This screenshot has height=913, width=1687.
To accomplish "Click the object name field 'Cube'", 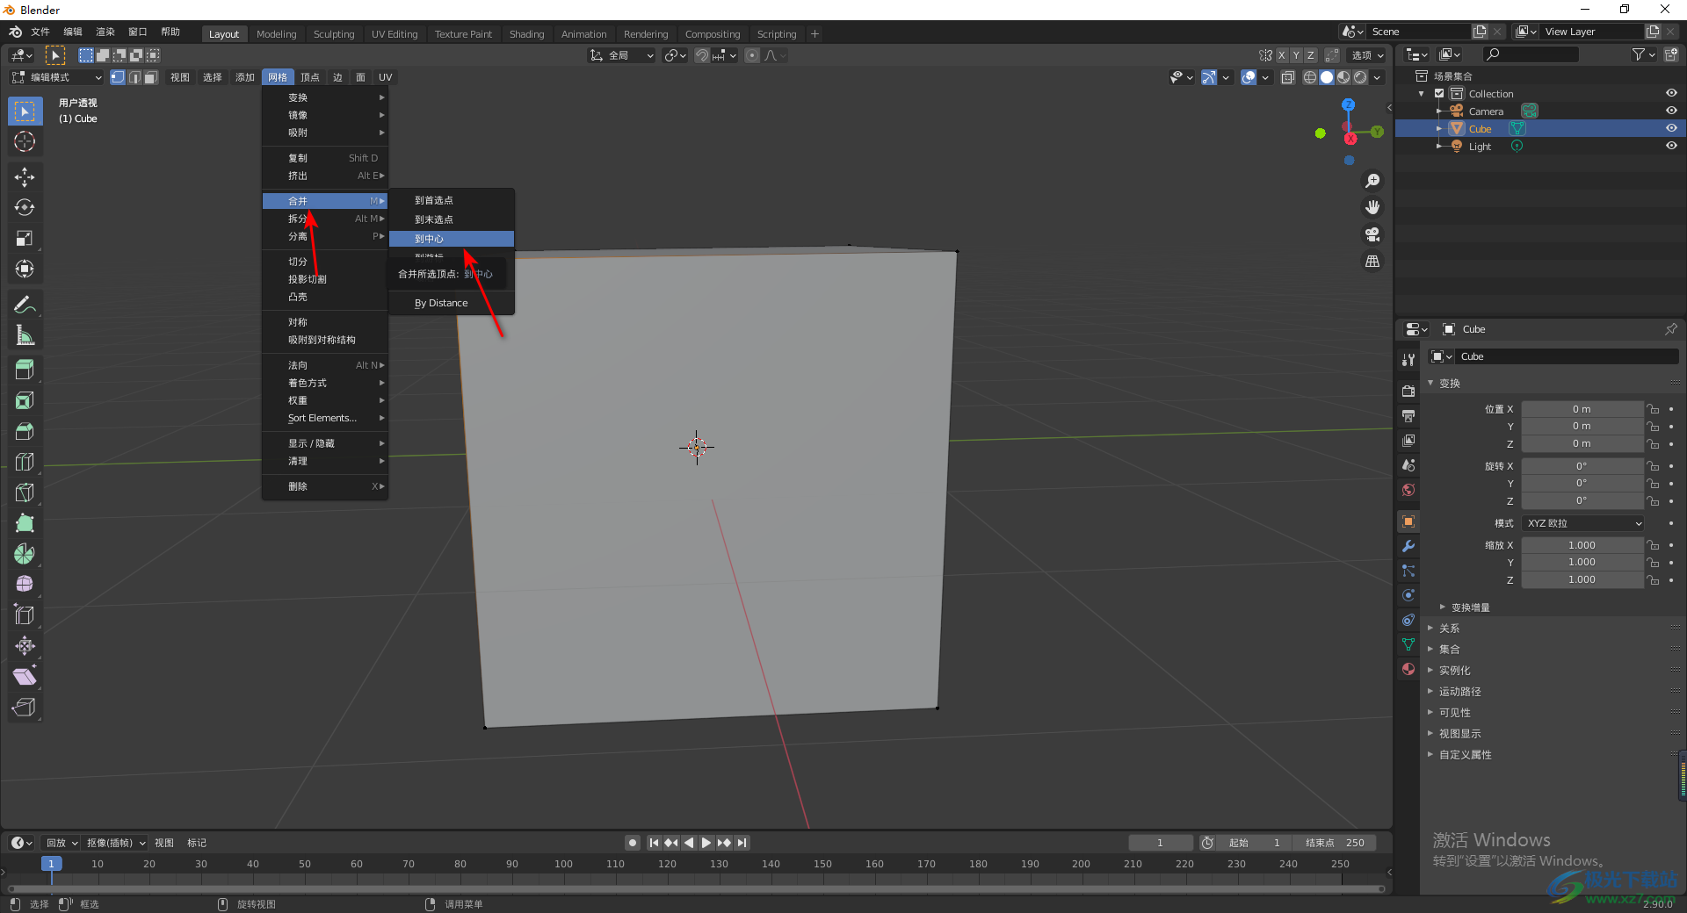I will tap(1568, 356).
